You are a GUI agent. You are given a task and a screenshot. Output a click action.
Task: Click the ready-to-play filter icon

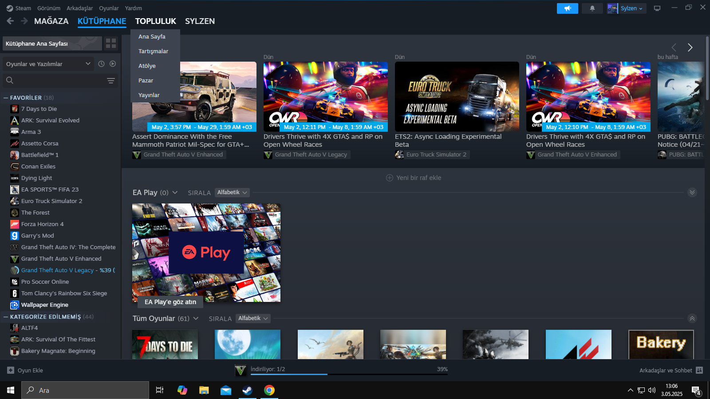pyautogui.click(x=113, y=64)
